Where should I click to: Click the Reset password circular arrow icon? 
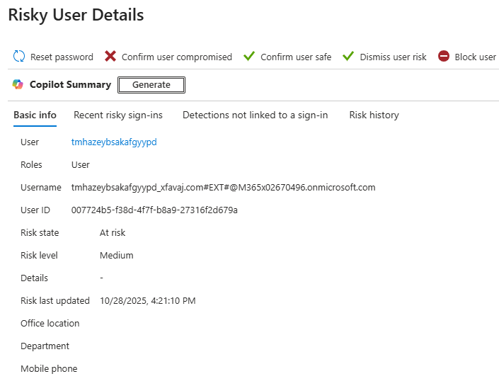pos(19,57)
